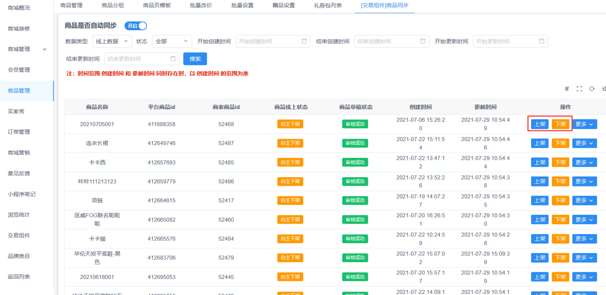Toggle the 商品是否自动同步 switch
Image resolution: width=606 pixels, height=295 pixels.
click(136, 26)
